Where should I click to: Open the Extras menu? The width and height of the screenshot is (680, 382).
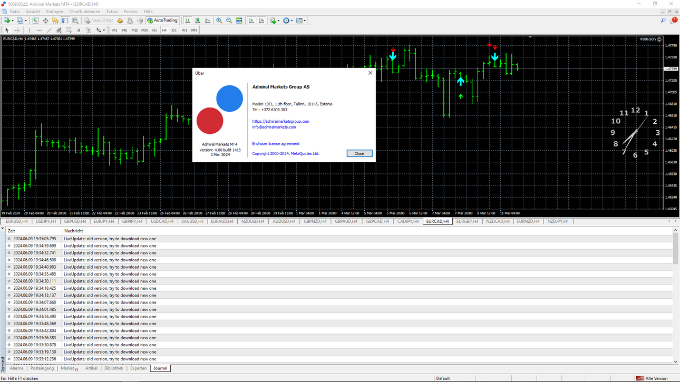click(x=112, y=12)
